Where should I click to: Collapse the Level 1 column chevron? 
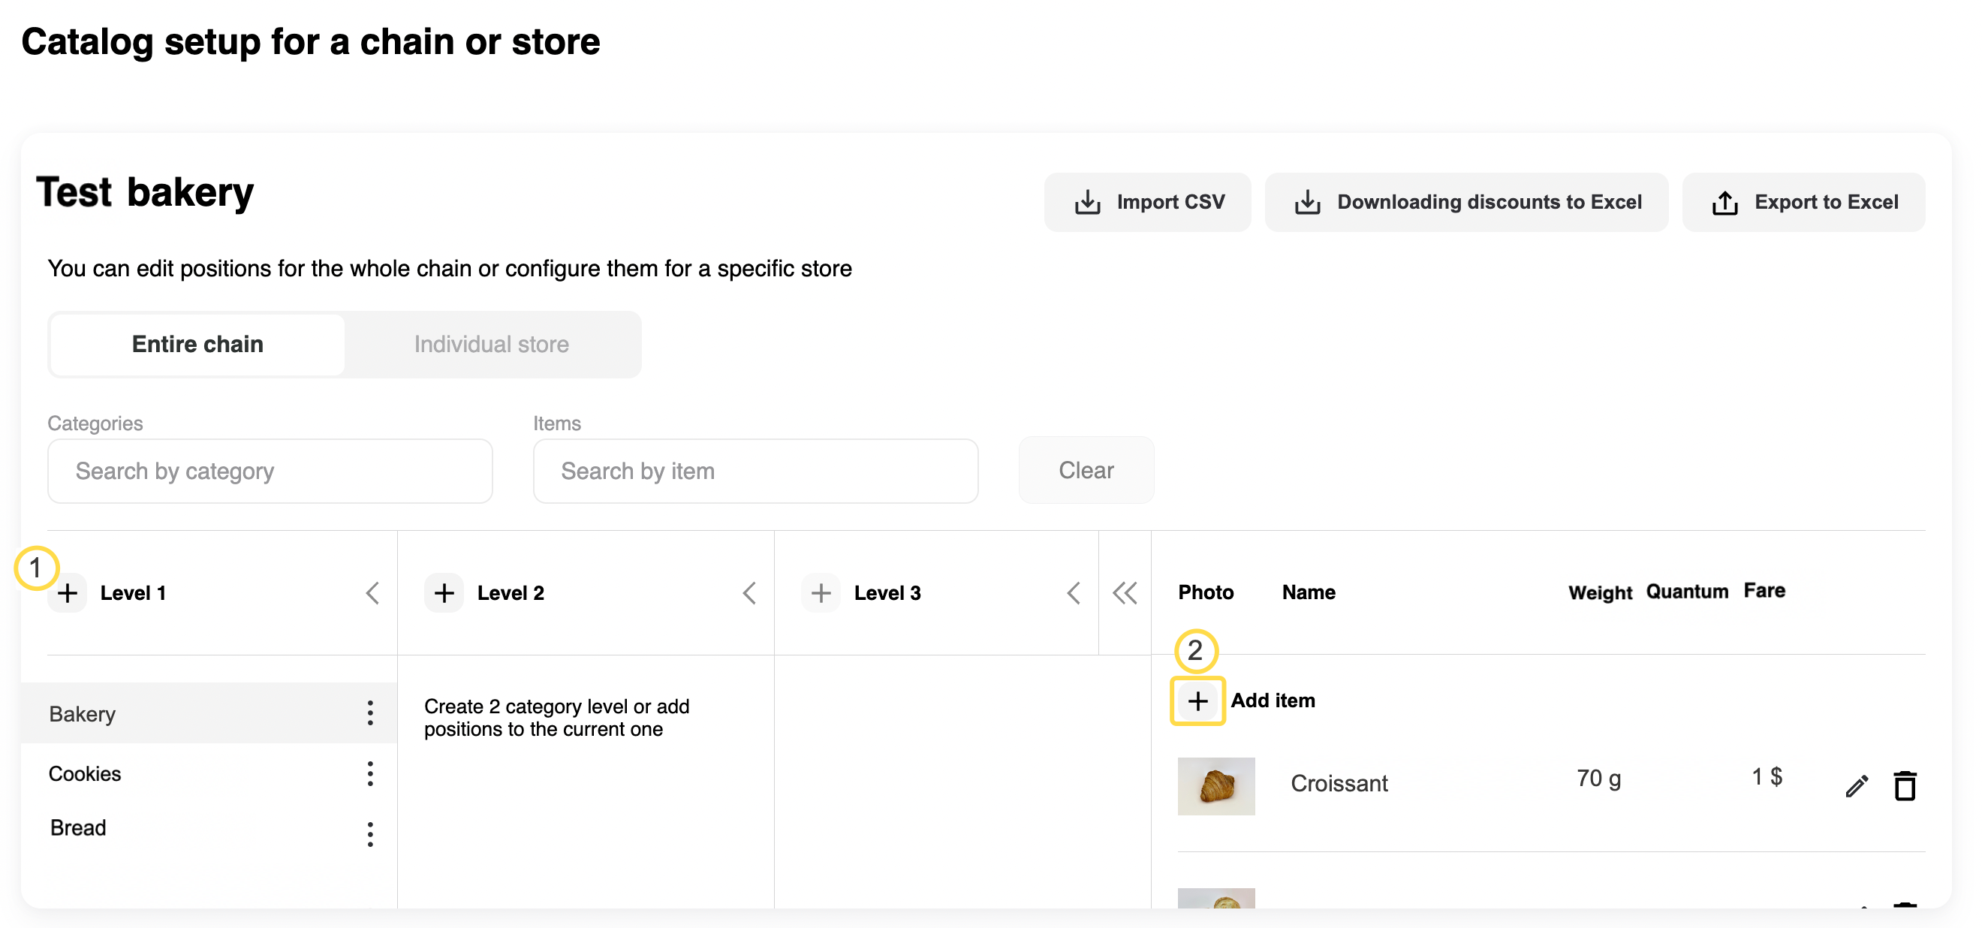point(372,593)
